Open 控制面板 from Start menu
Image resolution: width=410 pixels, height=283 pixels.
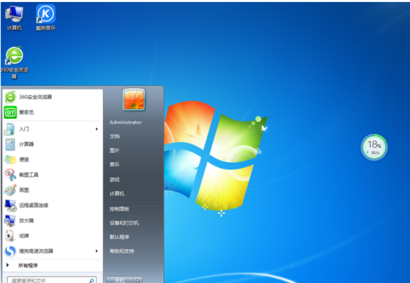120,209
